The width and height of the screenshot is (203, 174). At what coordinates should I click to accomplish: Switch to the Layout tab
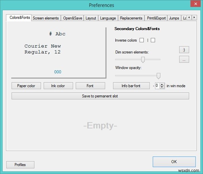(91, 18)
